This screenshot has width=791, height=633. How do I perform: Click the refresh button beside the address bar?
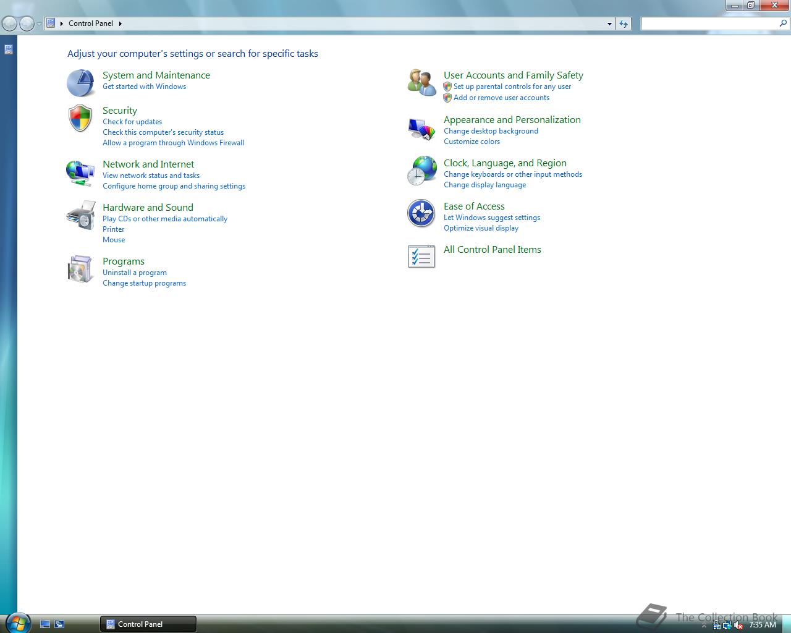pyautogui.click(x=624, y=23)
